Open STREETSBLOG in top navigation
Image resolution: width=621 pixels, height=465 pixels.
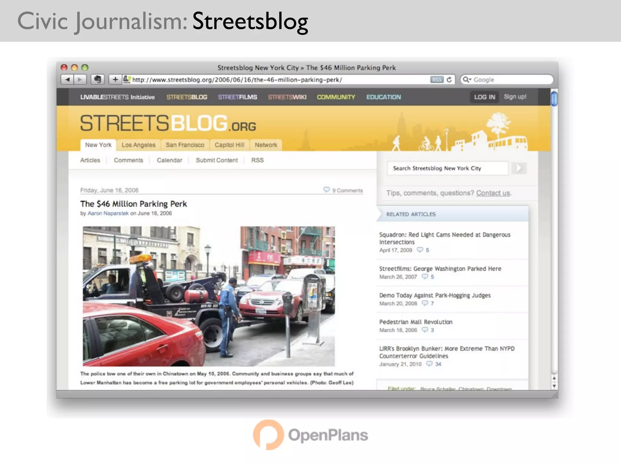click(187, 97)
